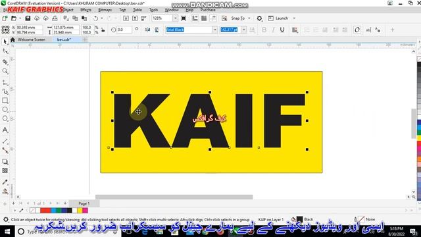421x237 pixels.
Task: Toggle Italic formatting
Action: click(x=273, y=30)
